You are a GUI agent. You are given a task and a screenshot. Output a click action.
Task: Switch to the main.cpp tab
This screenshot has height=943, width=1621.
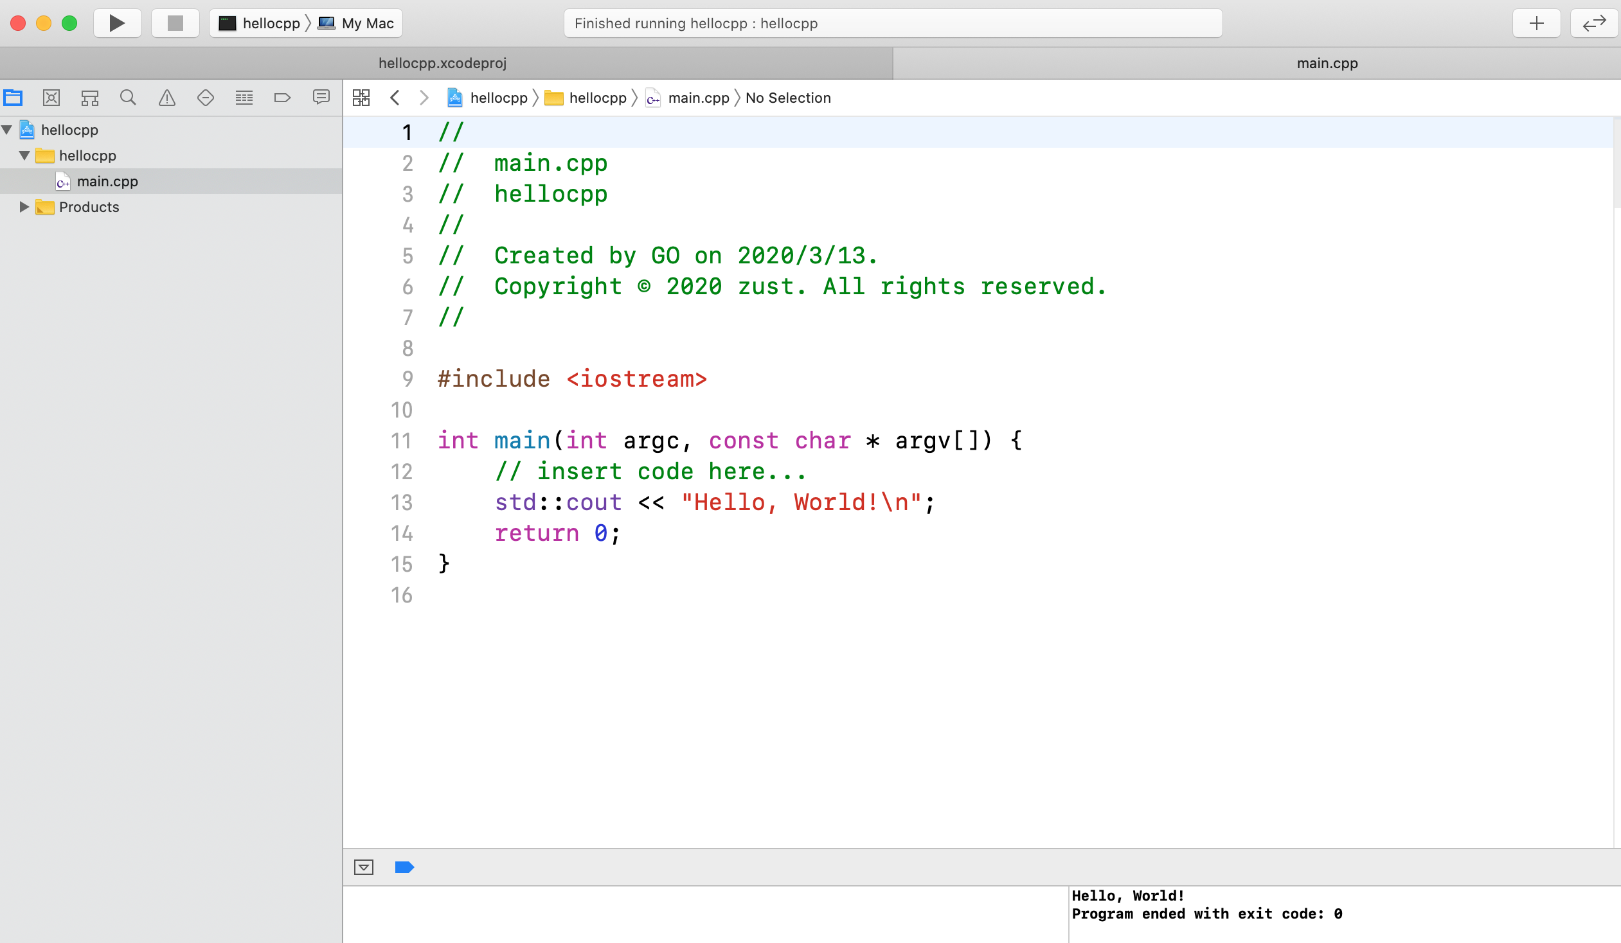[x=1327, y=63]
